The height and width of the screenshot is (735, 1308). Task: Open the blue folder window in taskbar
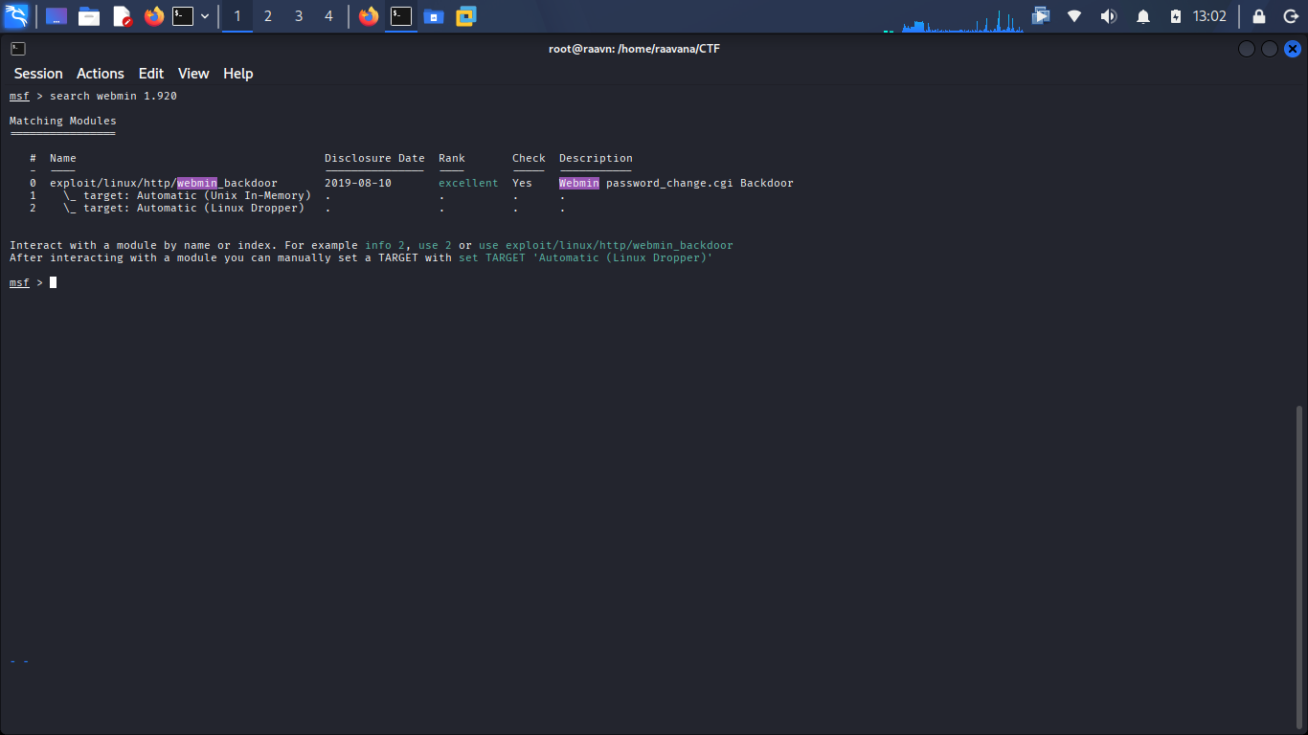click(x=434, y=16)
